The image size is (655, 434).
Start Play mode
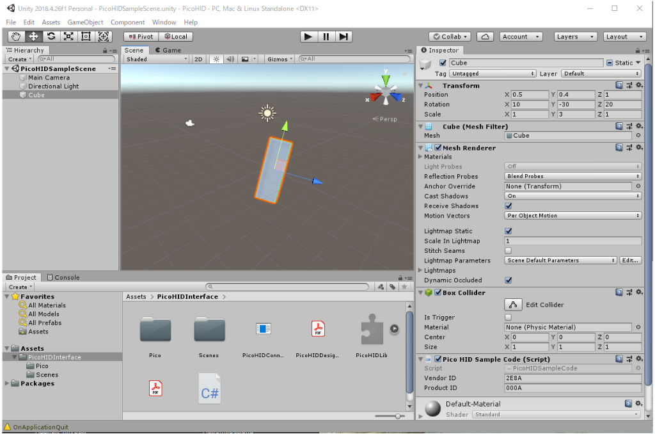(309, 36)
